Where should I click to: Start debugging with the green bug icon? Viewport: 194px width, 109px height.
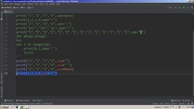point(184,8)
